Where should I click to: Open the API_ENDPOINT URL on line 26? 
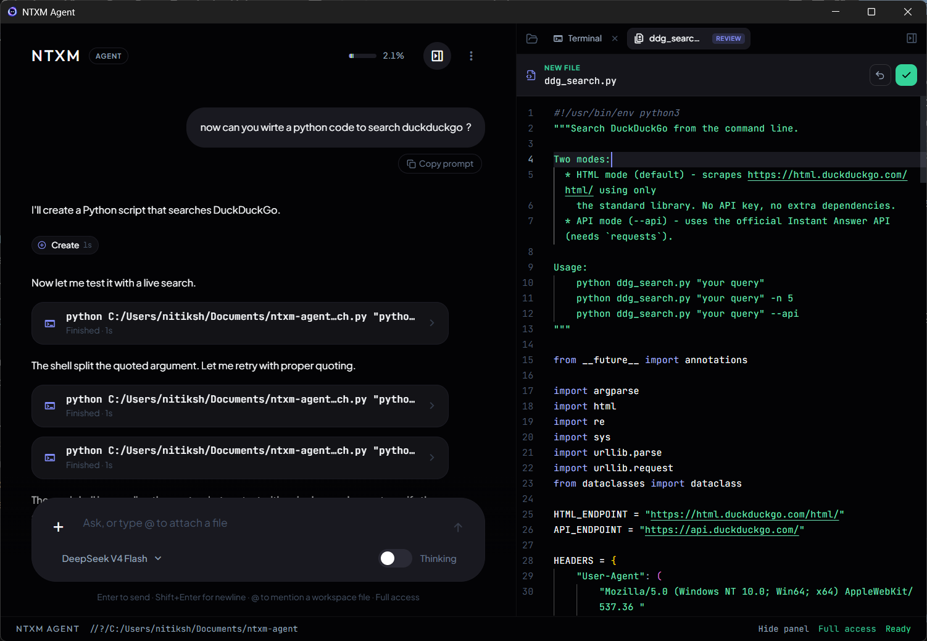[x=721, y=530]
